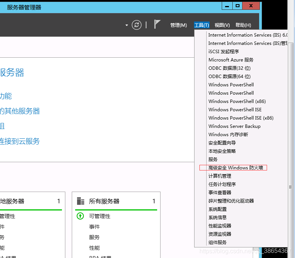
Task: Click the All Servers (所有服务器) tile icon
Action: 80,201
